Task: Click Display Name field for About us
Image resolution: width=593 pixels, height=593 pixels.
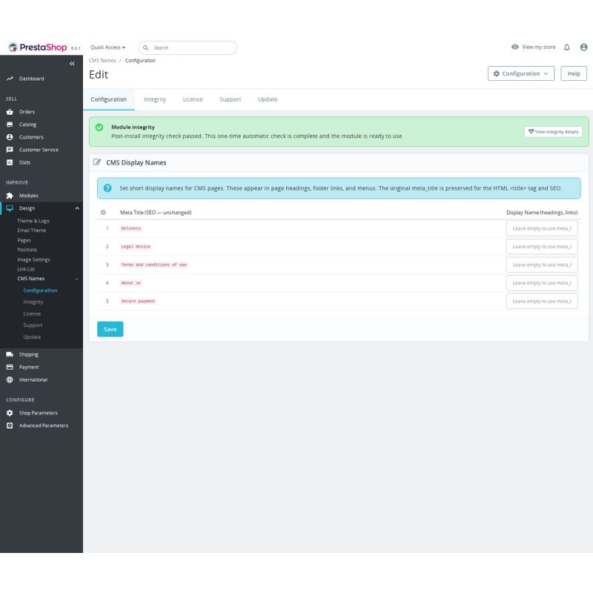Action: 542,283
